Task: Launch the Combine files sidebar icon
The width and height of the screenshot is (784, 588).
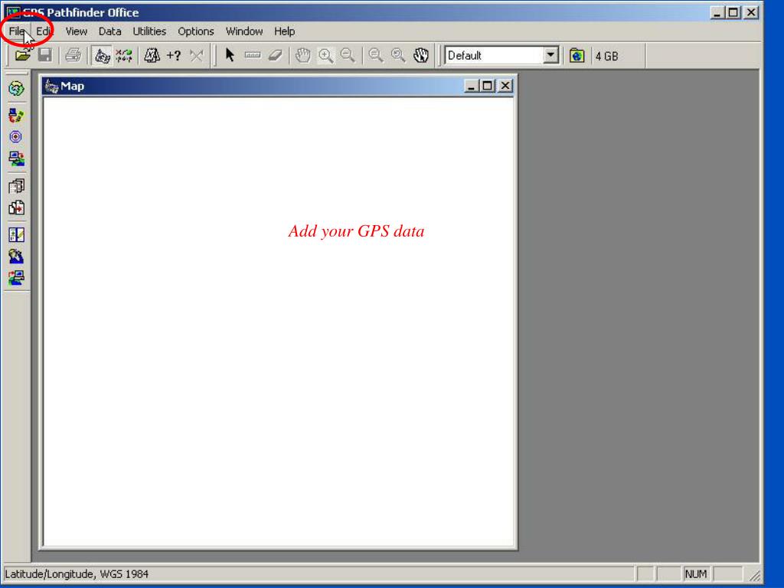Action: click(16, 207)
